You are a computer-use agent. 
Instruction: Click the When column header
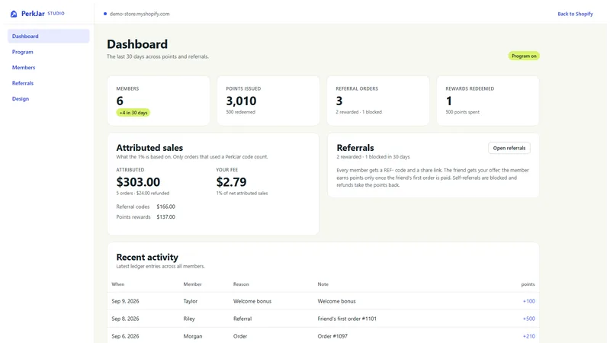(118, 284)
